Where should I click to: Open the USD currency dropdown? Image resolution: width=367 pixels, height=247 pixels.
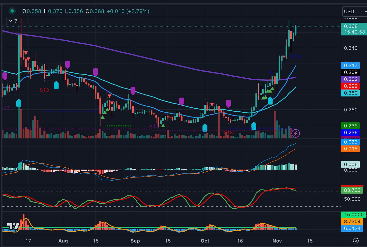[355, 11]
